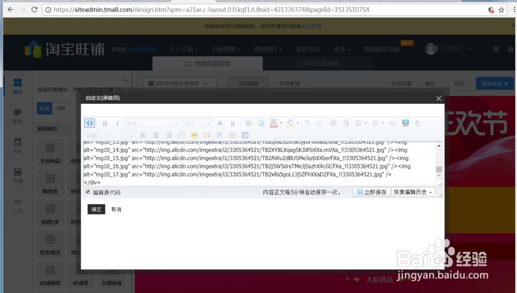The image size is (517, 293).
Task: Open the 配色 palette sidebar icon
Action: (18, 116)
